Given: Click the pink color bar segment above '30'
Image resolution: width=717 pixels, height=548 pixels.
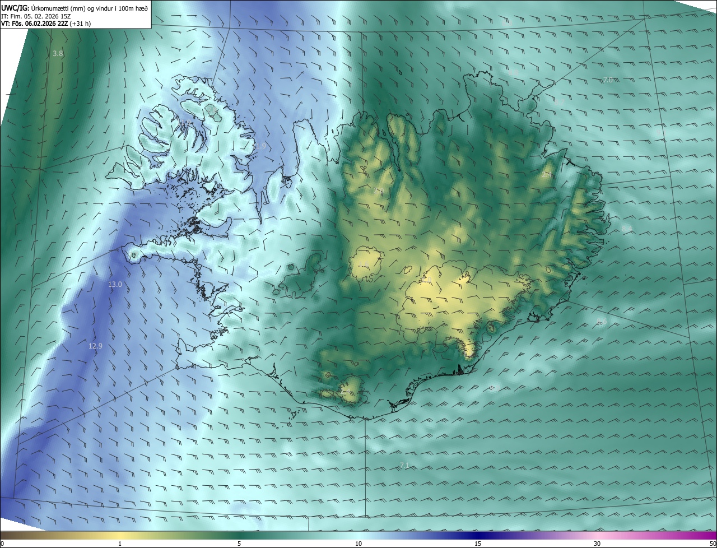Looking at the screenshot, I should (x=597, y=535).
